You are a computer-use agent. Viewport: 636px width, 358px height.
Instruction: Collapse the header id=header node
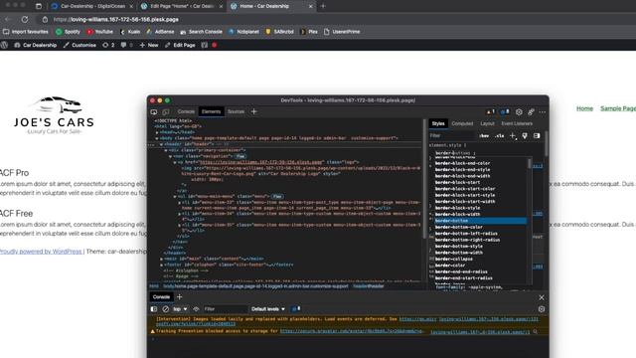tap(161, 144)
